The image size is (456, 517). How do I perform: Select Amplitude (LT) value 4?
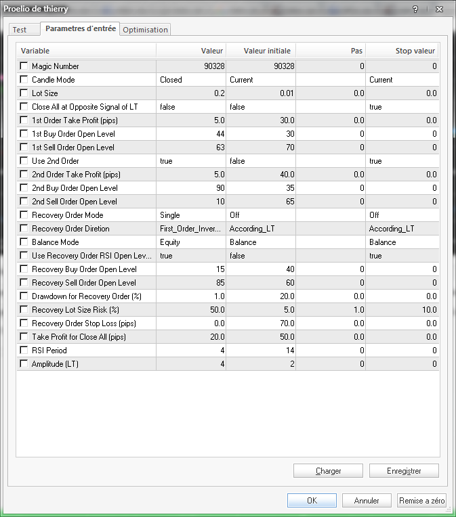click(191, 363)
